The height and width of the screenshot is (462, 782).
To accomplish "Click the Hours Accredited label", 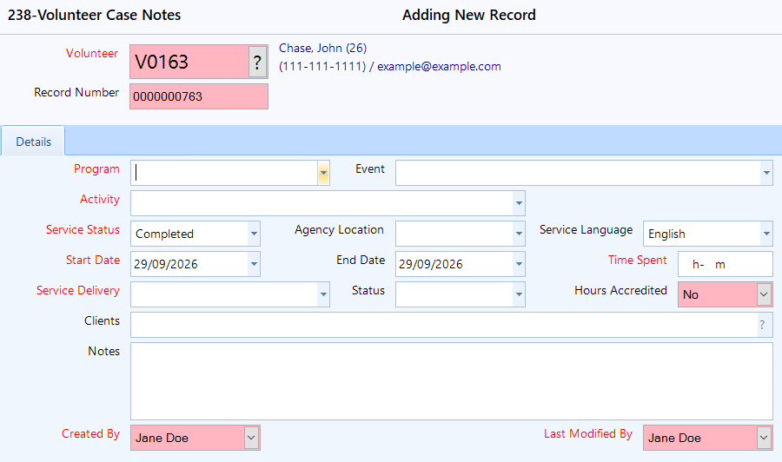I will click(620, 290).
